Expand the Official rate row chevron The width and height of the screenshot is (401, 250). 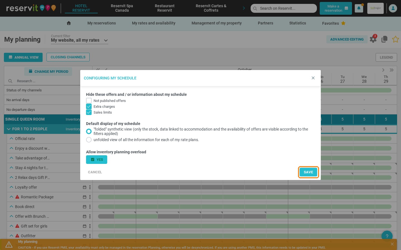(x=11, y=138)
